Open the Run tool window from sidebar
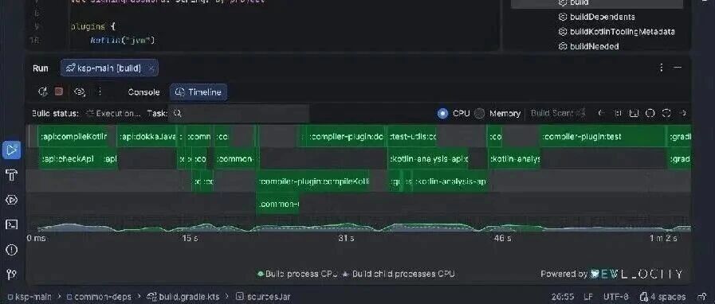 pos(11,150)
